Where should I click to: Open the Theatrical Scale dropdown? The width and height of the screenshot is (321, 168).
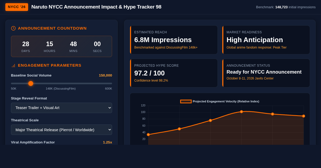pyautogui.click(x=62, y=130)
